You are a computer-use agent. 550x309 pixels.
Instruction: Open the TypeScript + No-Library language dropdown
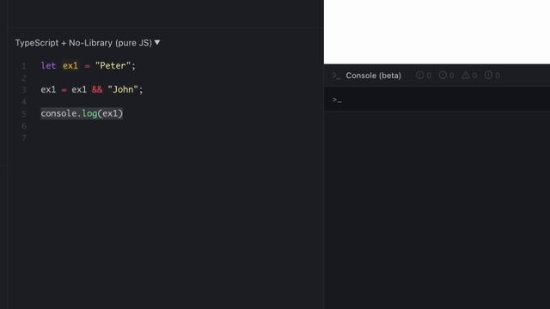(88, 43)
